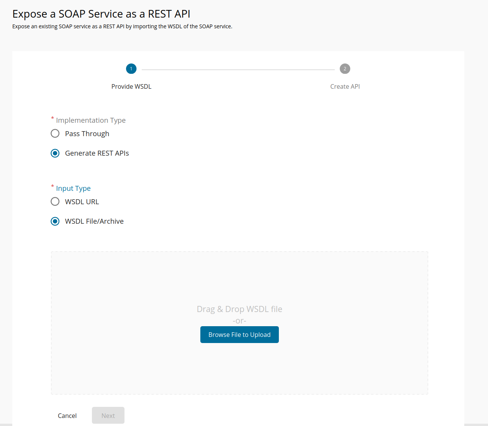The height and width of the screenshot is (426, 488).
Task: Choose WSDL URL as the input type
Action: [55, 201]
